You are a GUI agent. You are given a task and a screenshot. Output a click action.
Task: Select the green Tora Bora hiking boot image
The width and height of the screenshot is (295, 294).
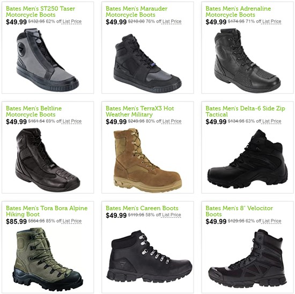48,259
